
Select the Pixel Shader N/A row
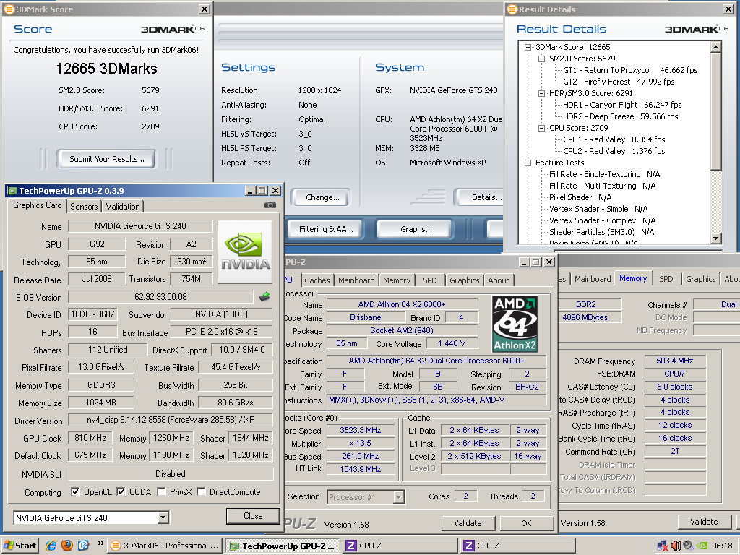[x=580, y=197]
